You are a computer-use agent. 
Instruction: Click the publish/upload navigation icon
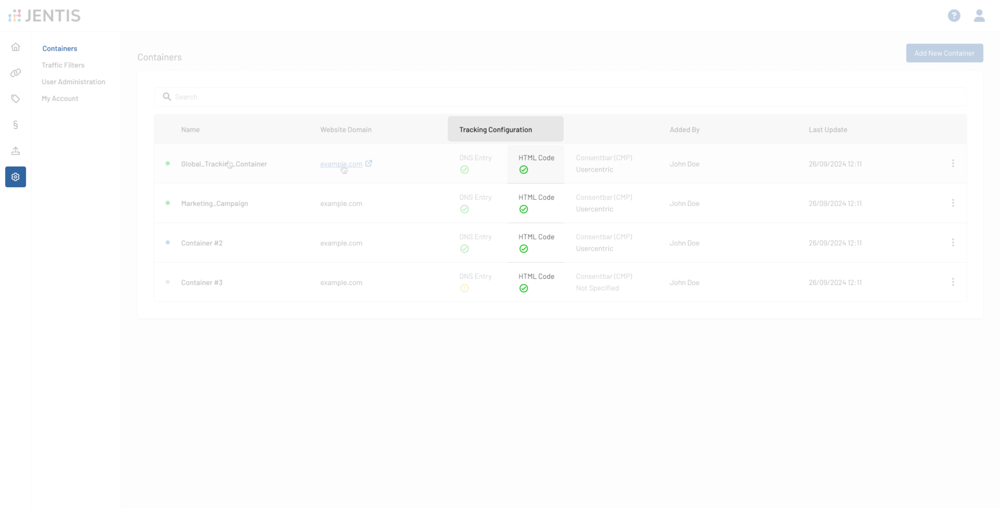pos(16,150)
